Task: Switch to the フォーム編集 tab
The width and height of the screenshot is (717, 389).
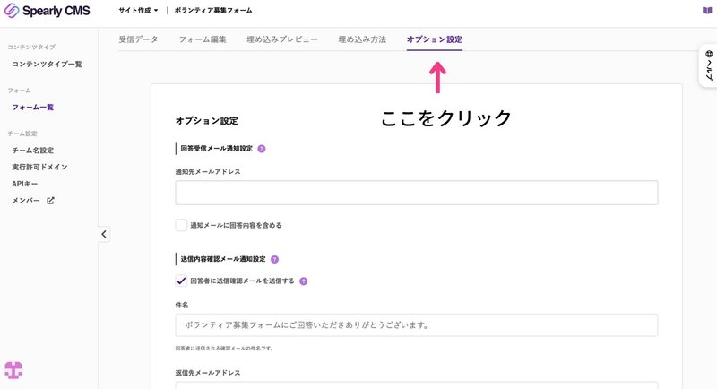Action: click(203, 39)
